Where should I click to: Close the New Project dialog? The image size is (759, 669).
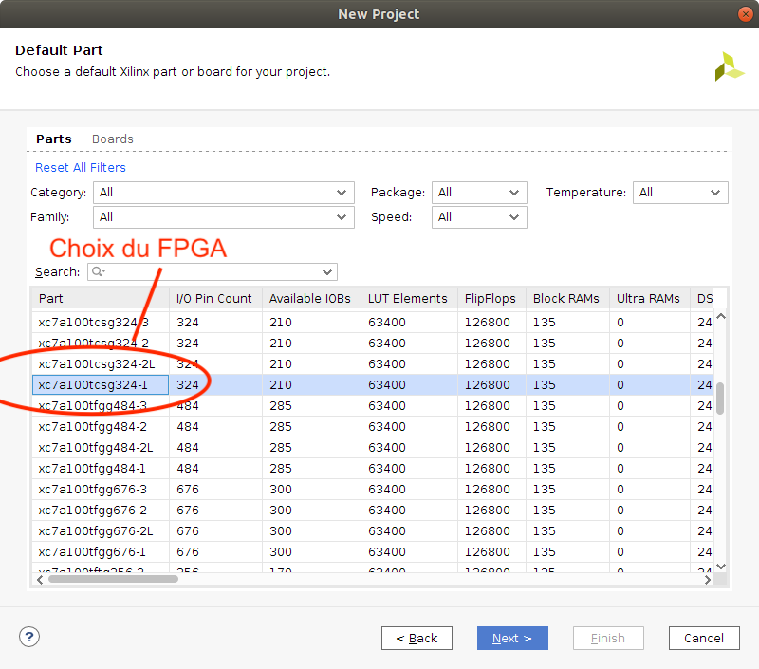click(x=746, y=14)
